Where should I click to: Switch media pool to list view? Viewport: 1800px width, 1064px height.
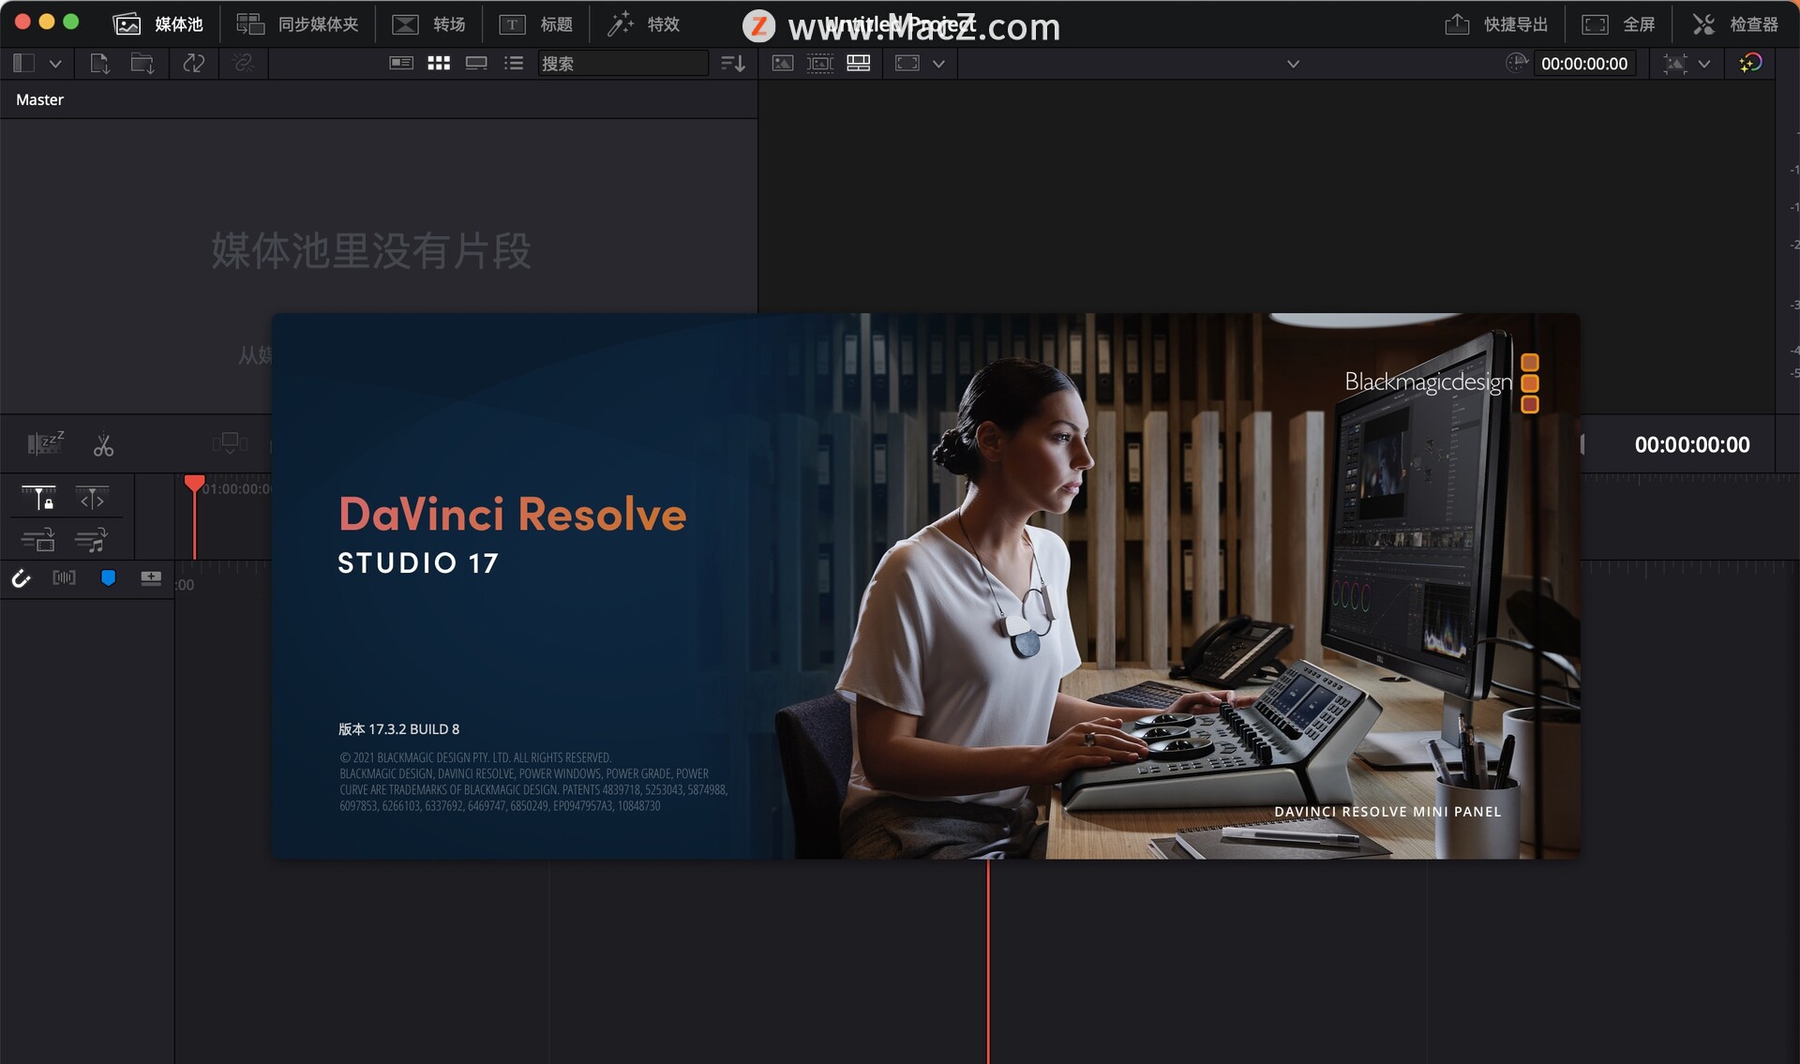[x=514, y=63]
